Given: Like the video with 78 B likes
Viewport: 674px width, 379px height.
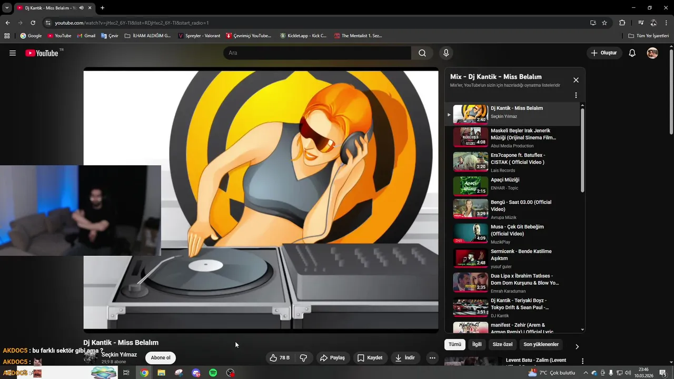Looking at the screenshot, I should click(x=280, y=358).
